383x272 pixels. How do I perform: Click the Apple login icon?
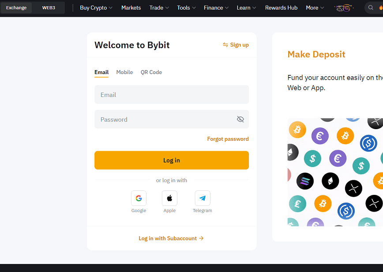(x=169, y=198)
